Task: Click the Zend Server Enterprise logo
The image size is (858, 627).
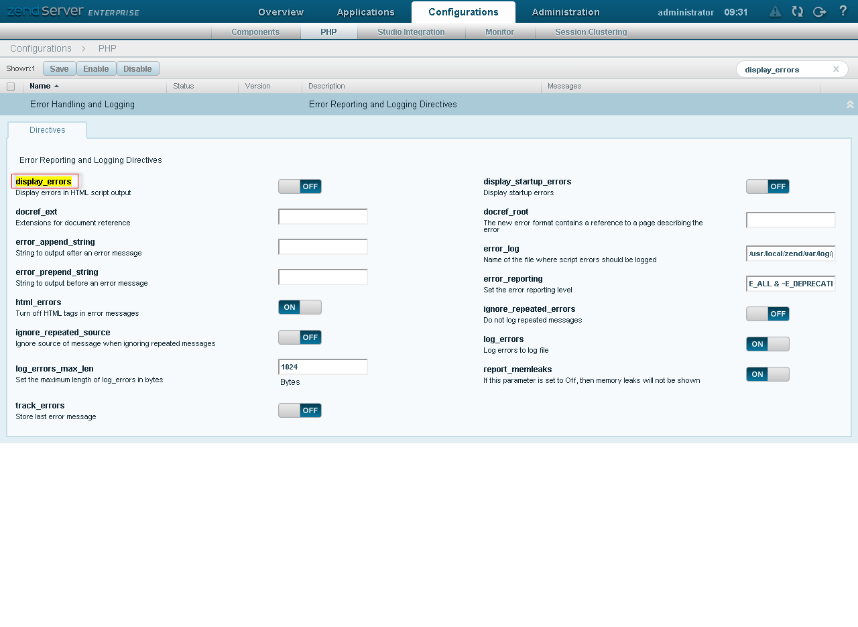Action: tap(72, 11)
